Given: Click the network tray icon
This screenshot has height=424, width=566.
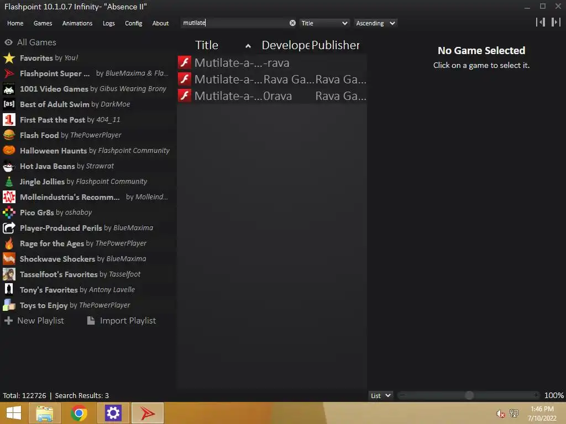Looking at the screenshot, I should click(513, 414).
